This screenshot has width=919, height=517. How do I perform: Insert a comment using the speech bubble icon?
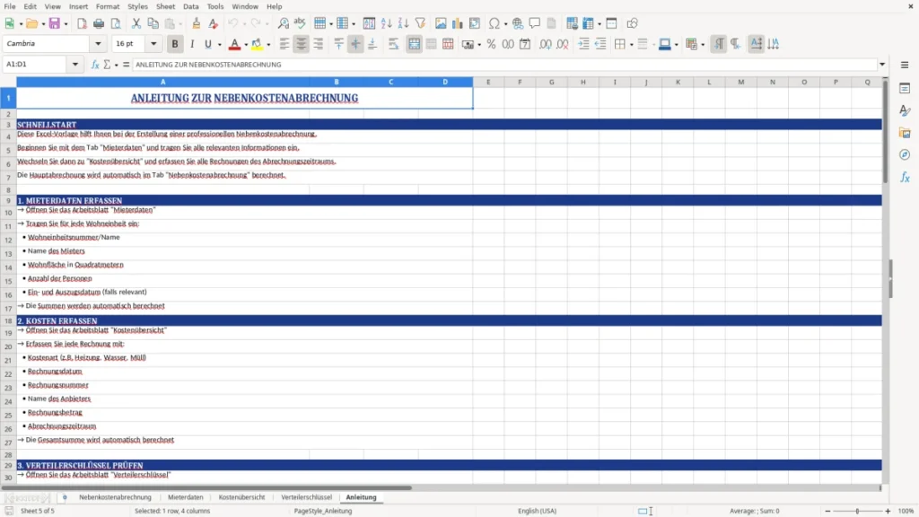(535, 23)
